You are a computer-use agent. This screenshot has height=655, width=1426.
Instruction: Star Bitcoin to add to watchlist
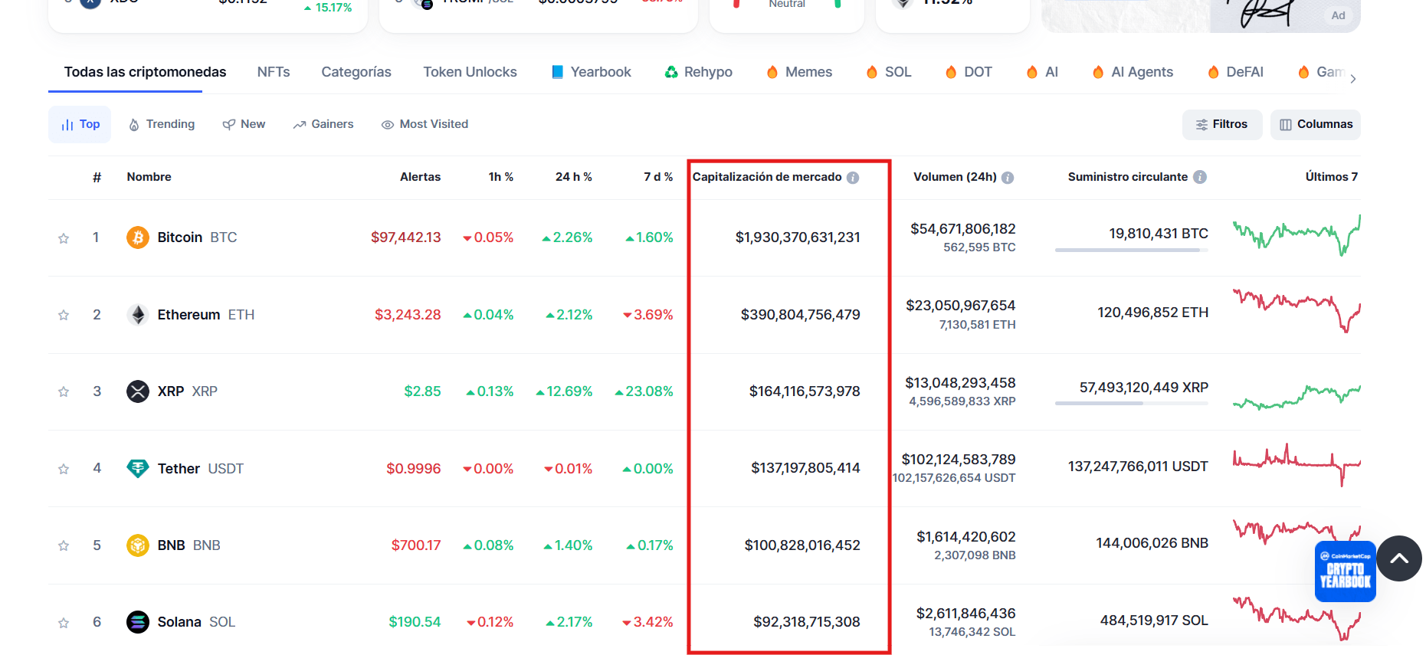click(64, 238)
